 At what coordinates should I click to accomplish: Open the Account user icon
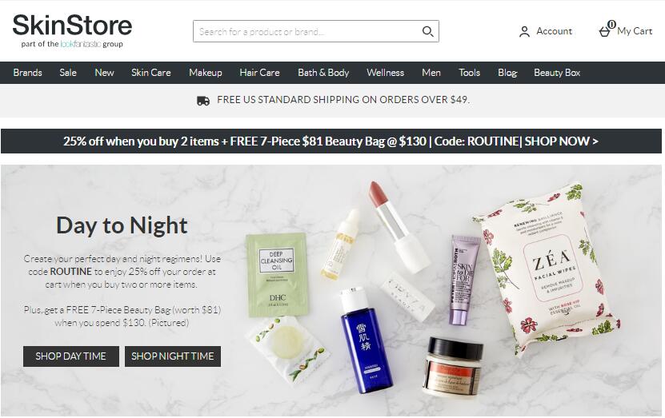[x=524, y=32]
